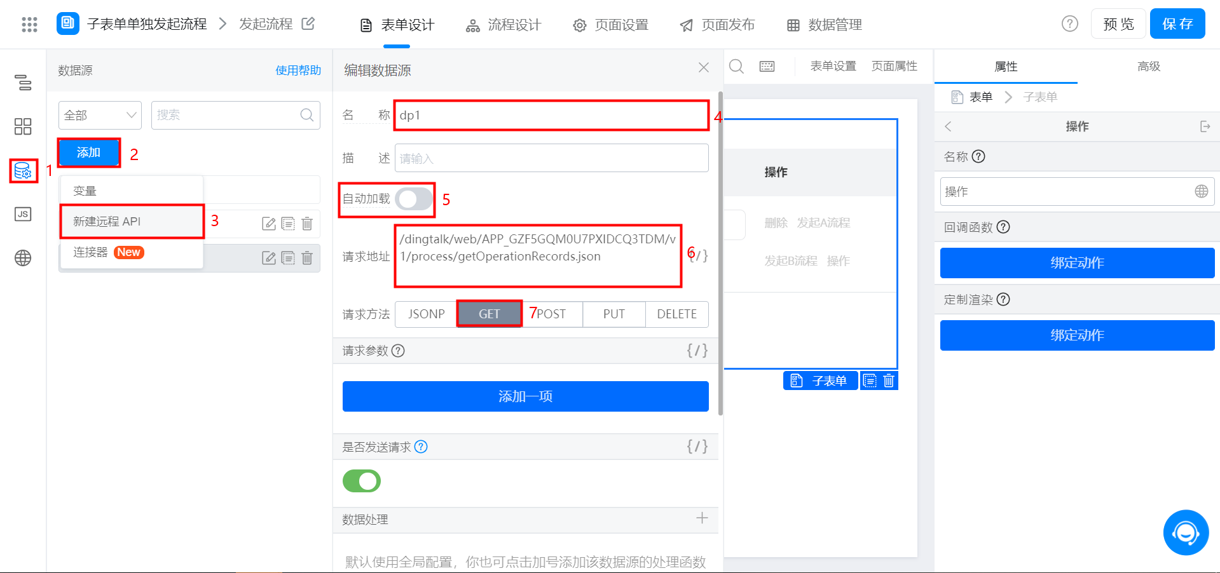Bind variable for 请求参数 braces icon

[x=697, y=351]
